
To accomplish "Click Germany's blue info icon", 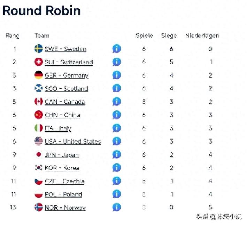I will click(x=117, y=75).
